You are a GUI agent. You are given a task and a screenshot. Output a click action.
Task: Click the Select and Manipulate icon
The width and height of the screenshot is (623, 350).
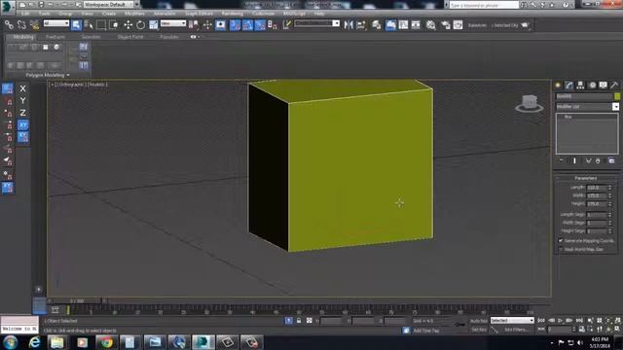click(207, 25)
